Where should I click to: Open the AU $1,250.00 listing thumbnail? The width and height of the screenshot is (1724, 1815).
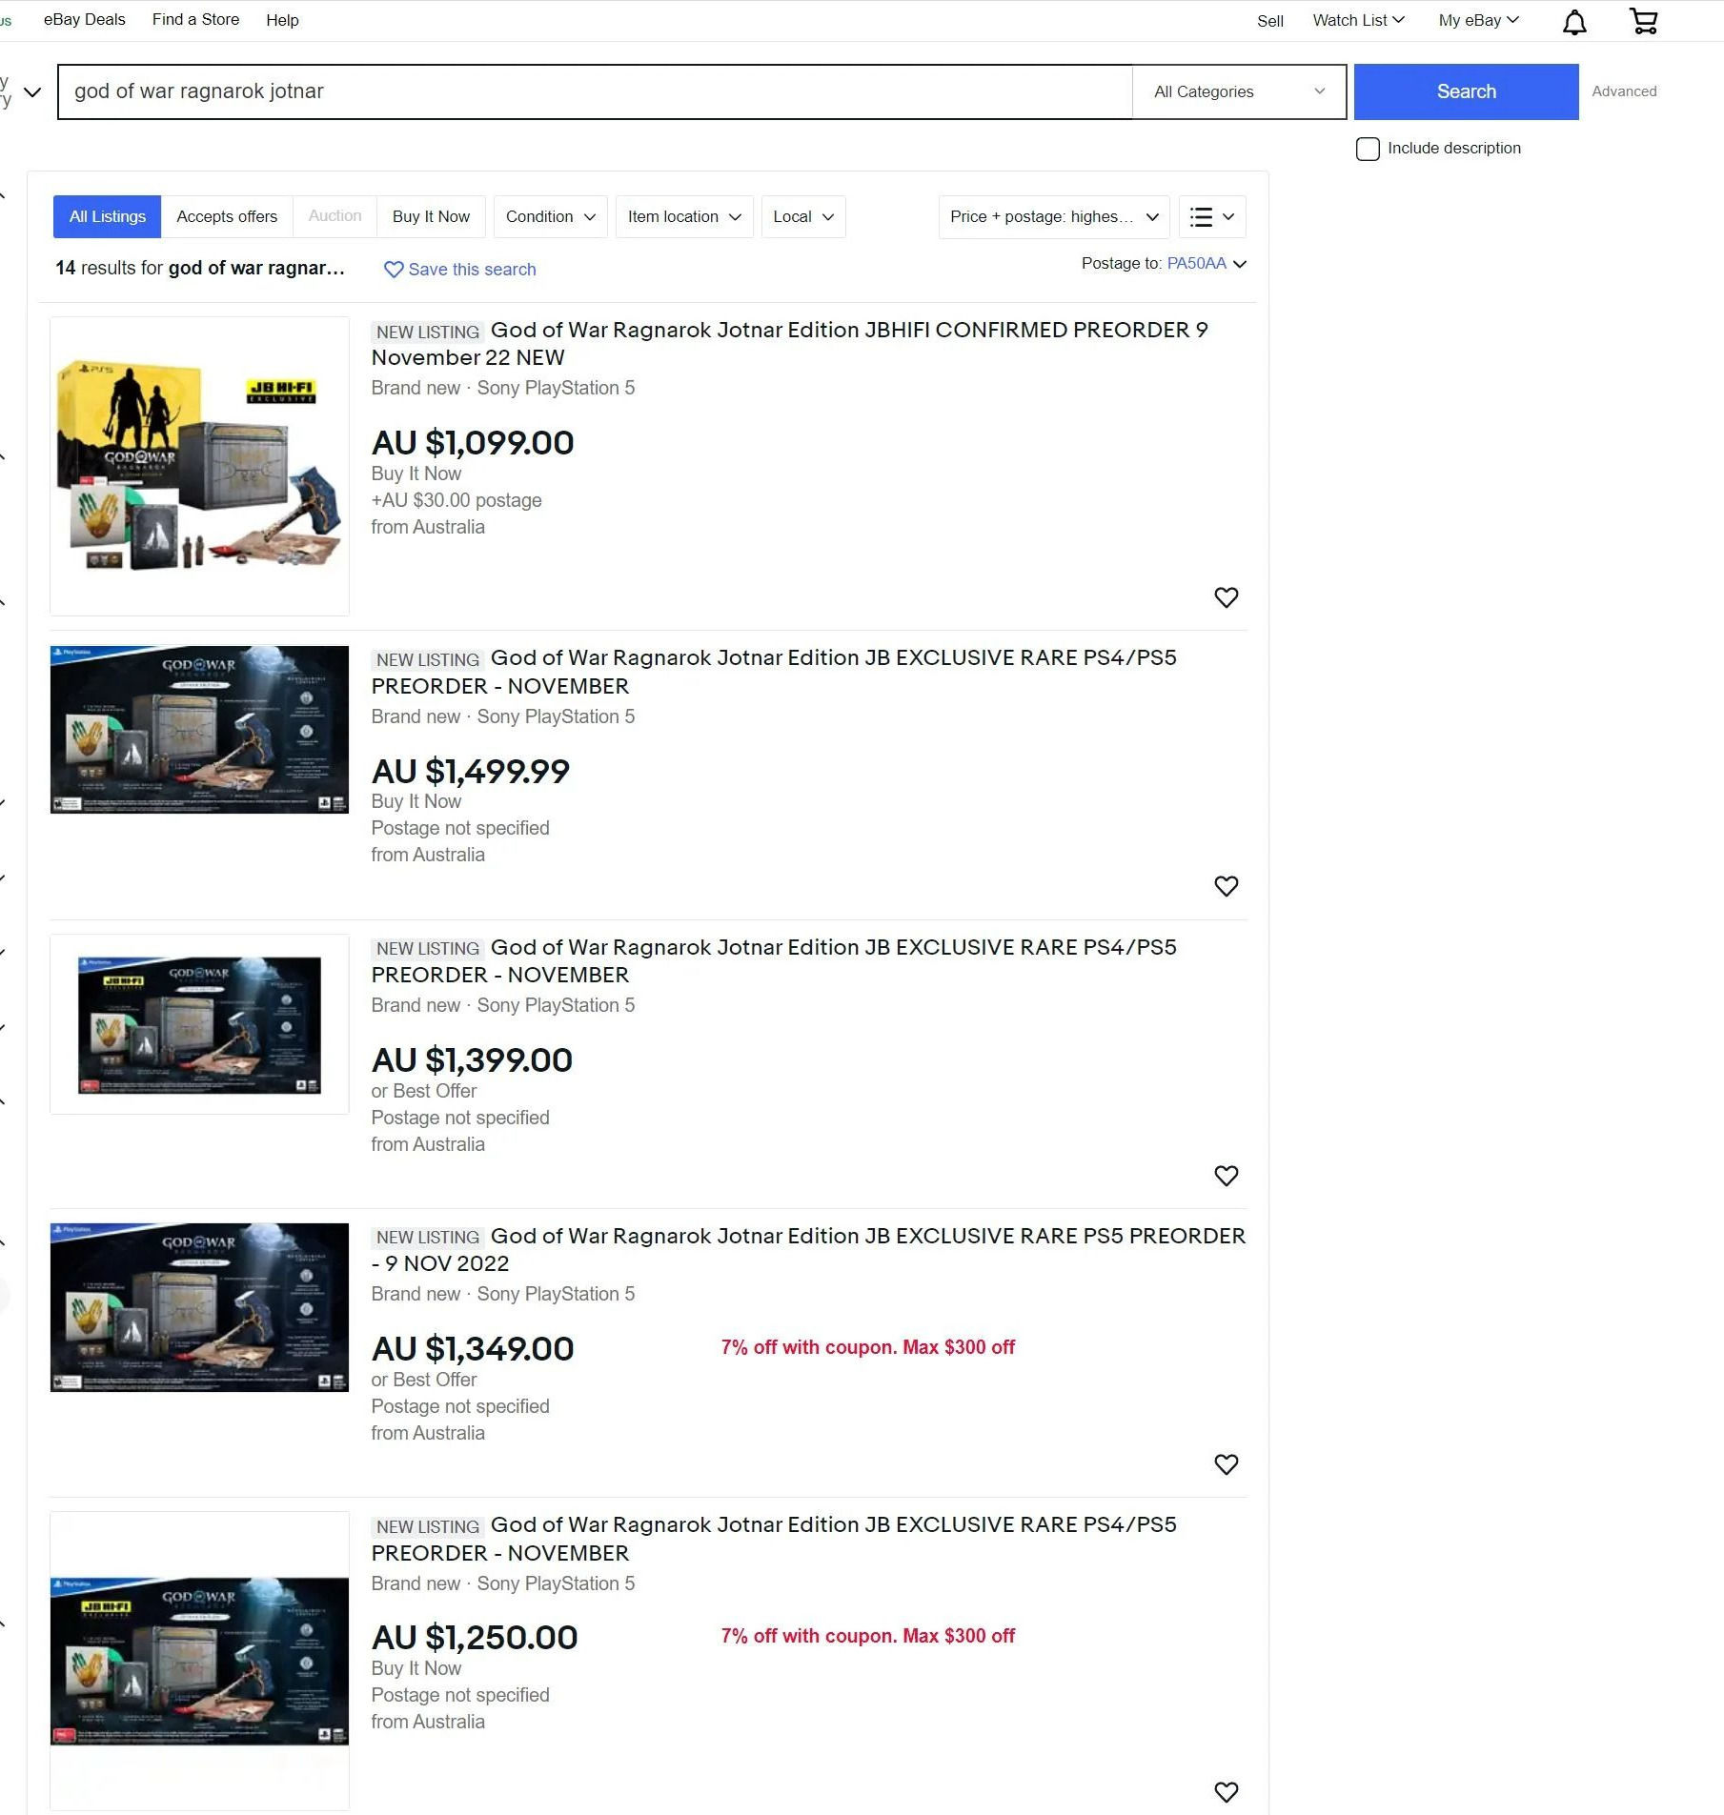199,1661
